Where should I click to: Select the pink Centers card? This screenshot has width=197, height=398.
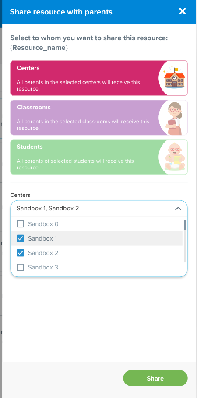coord(99,78)
